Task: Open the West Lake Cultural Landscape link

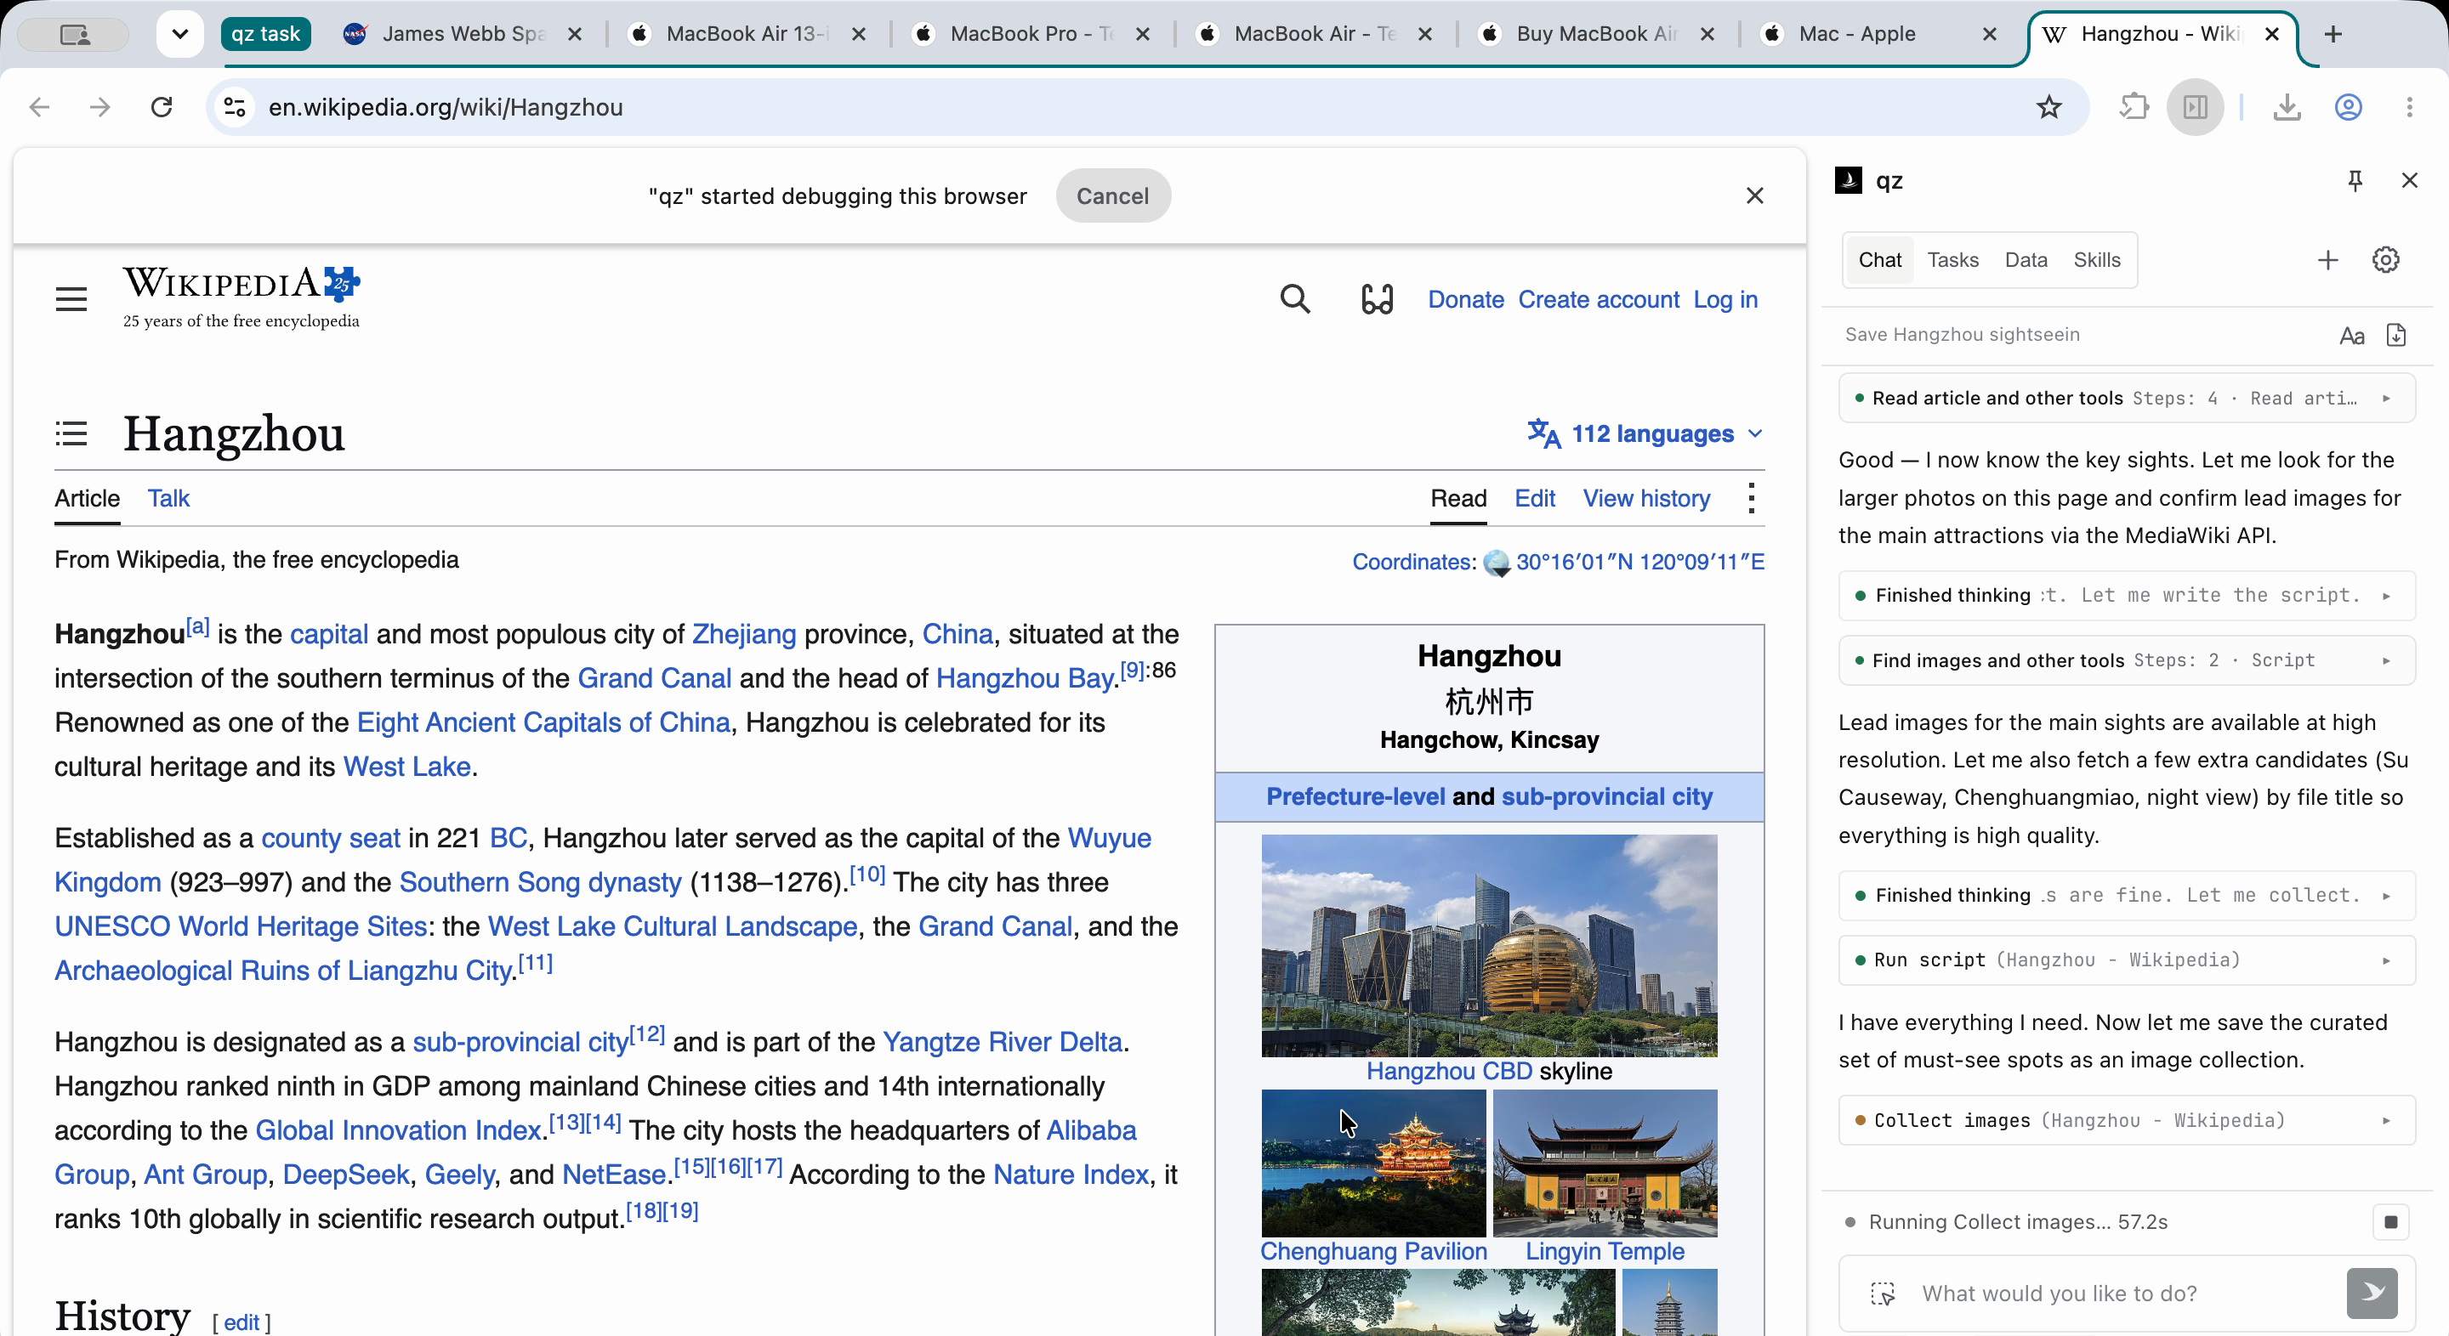Action: tap(672, 926)
